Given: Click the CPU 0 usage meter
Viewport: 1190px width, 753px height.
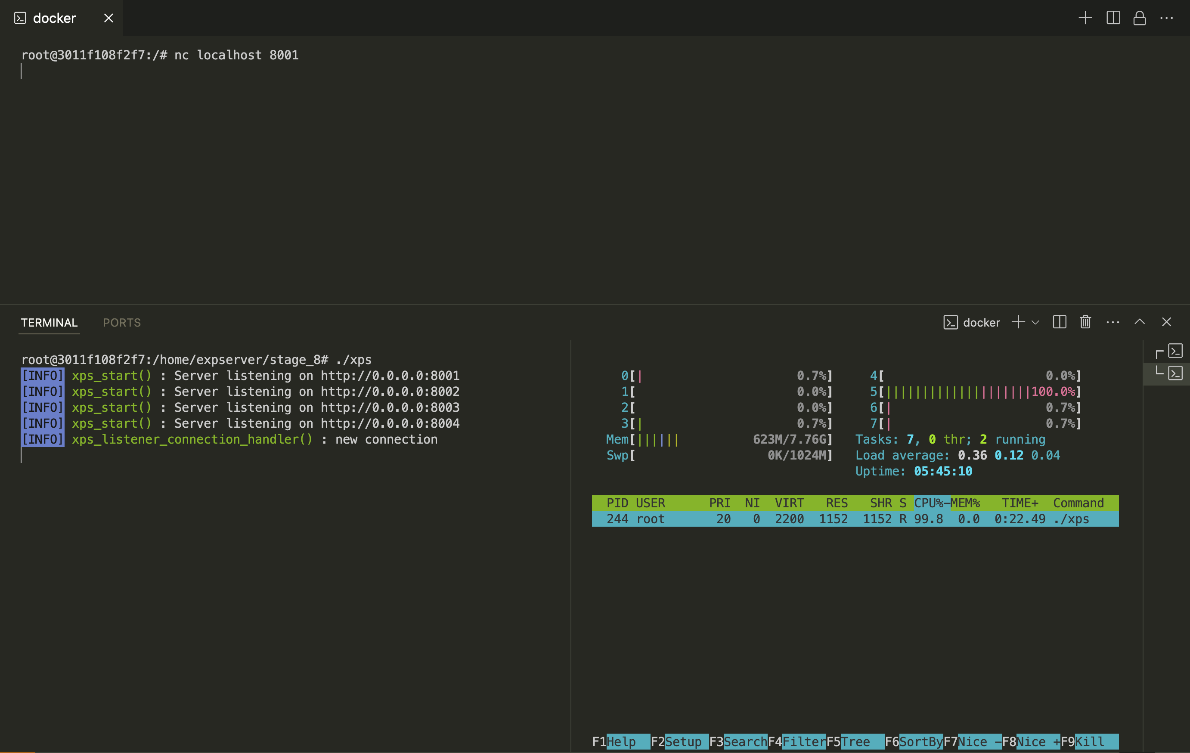Looking at the screenshot, I should [x=727, y=376].
